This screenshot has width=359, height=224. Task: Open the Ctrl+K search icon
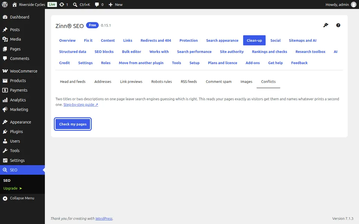[x=75, y=4]
